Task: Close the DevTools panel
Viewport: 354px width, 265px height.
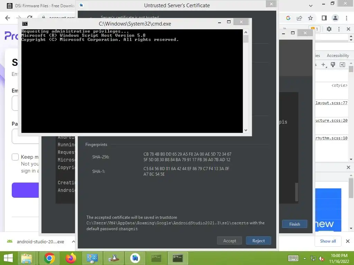Action: coord(348,29)
